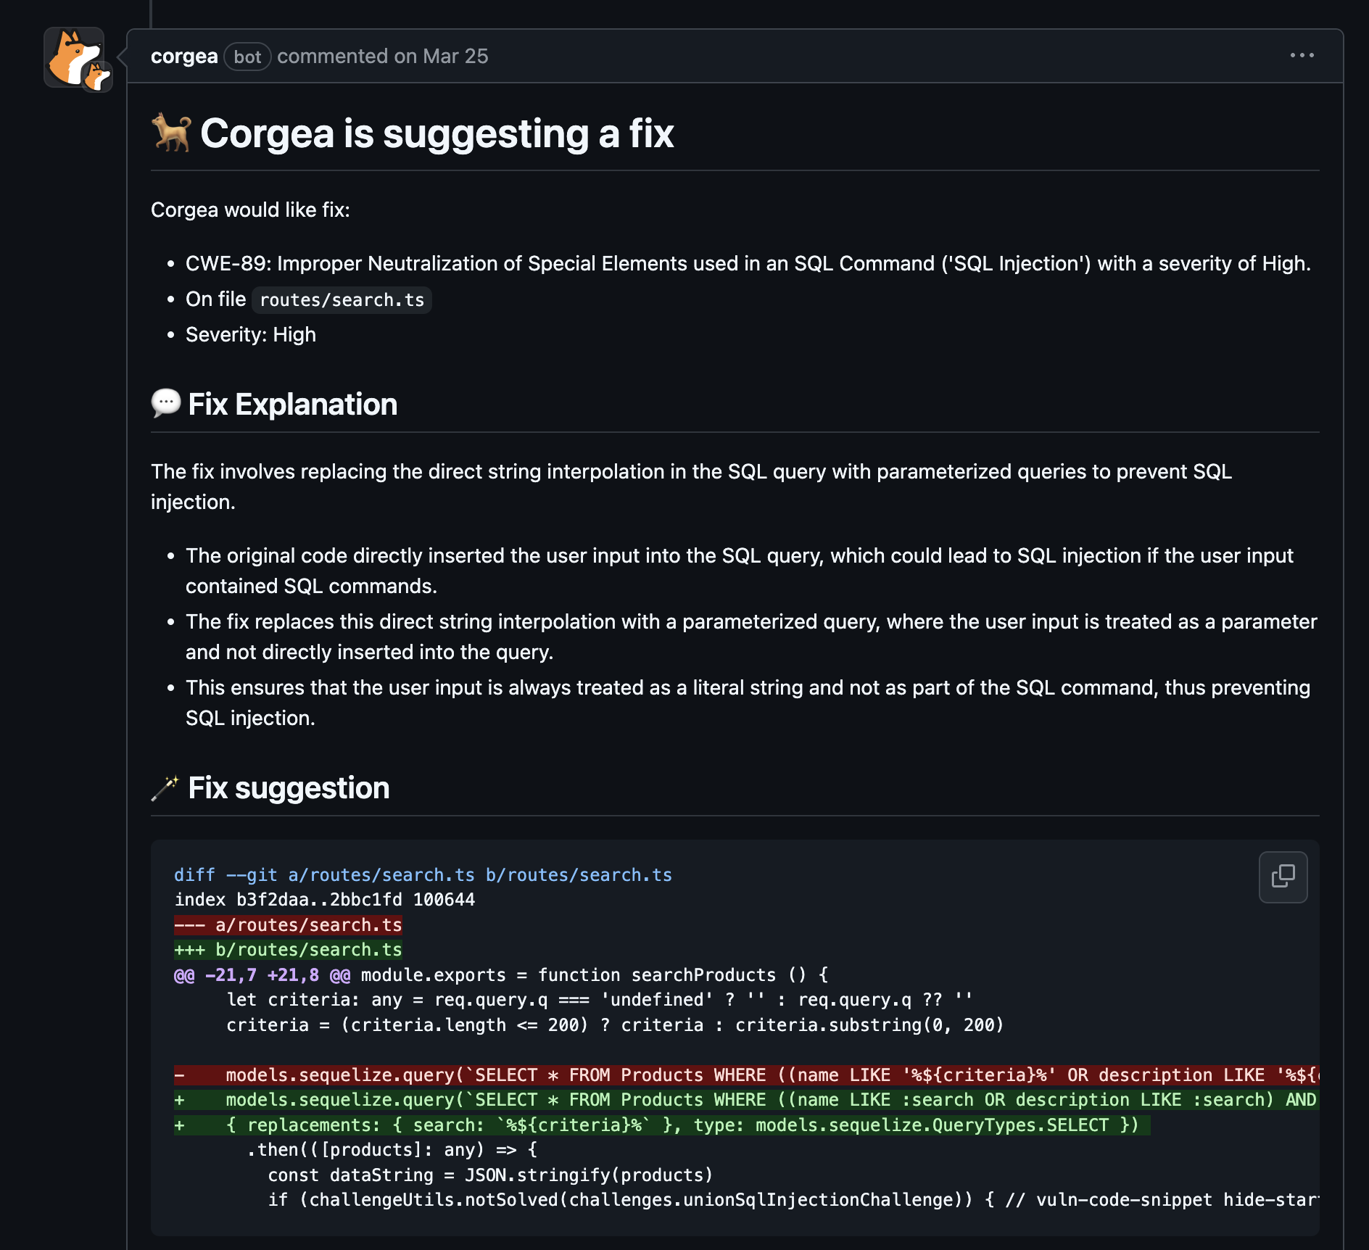Click the green '+++ b/routes/search.ts' line
Viewport: 1369px width, 1250px height.
click(x=288, y=950)
